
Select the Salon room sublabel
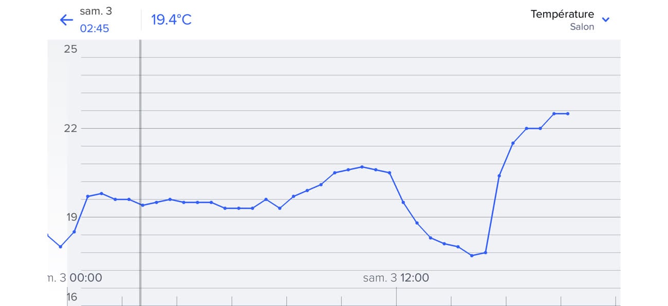click(x=582, y=27)
